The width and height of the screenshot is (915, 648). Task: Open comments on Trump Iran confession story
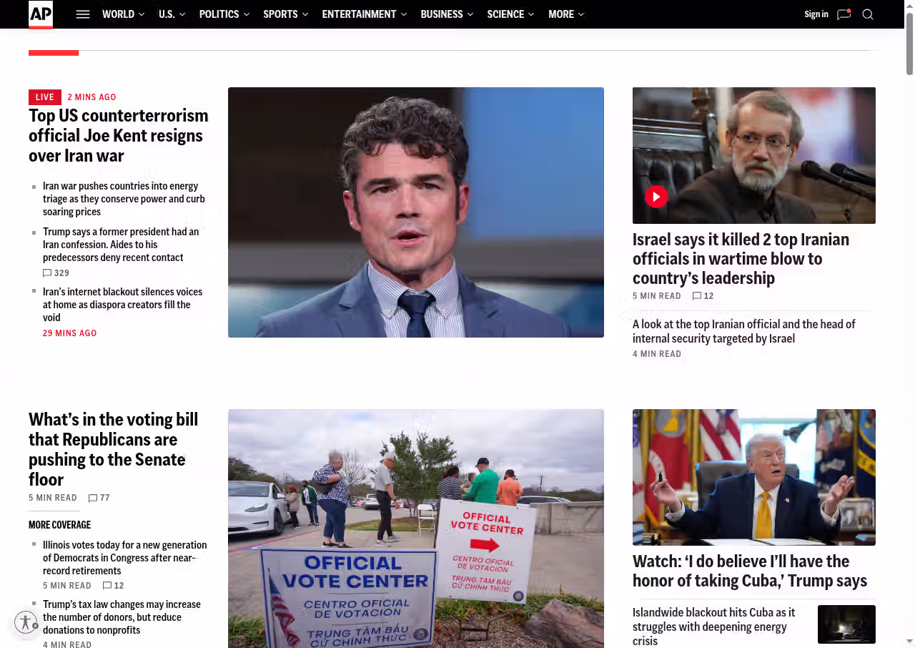tap(56, 273)
